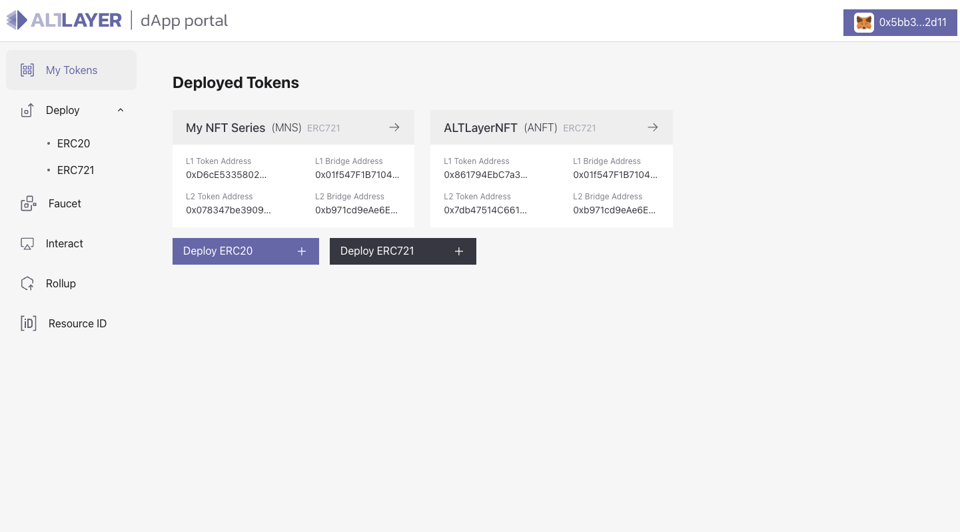Open the My Tokens page
Image resolution: width=960 pixels, height=532 pixels.
point(71,70)
